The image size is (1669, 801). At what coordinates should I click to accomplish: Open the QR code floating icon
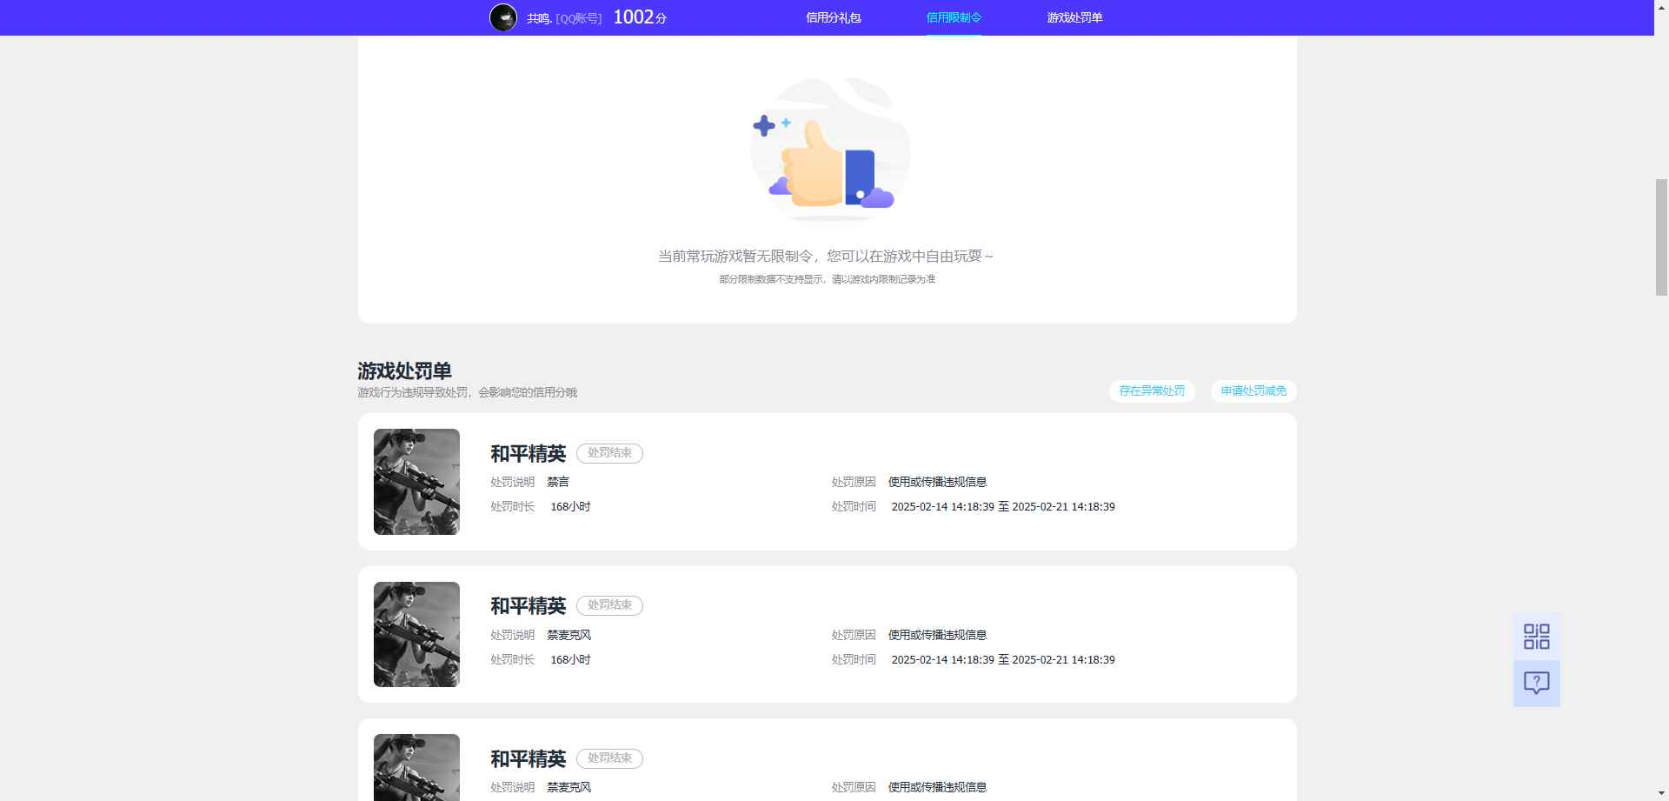tap(1536, 637)
